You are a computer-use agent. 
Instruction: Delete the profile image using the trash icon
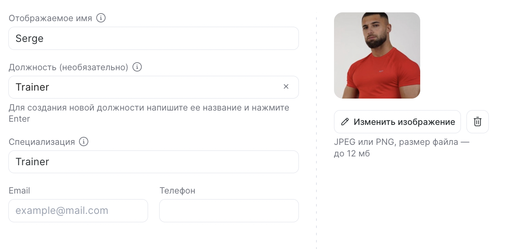point(477,122)
